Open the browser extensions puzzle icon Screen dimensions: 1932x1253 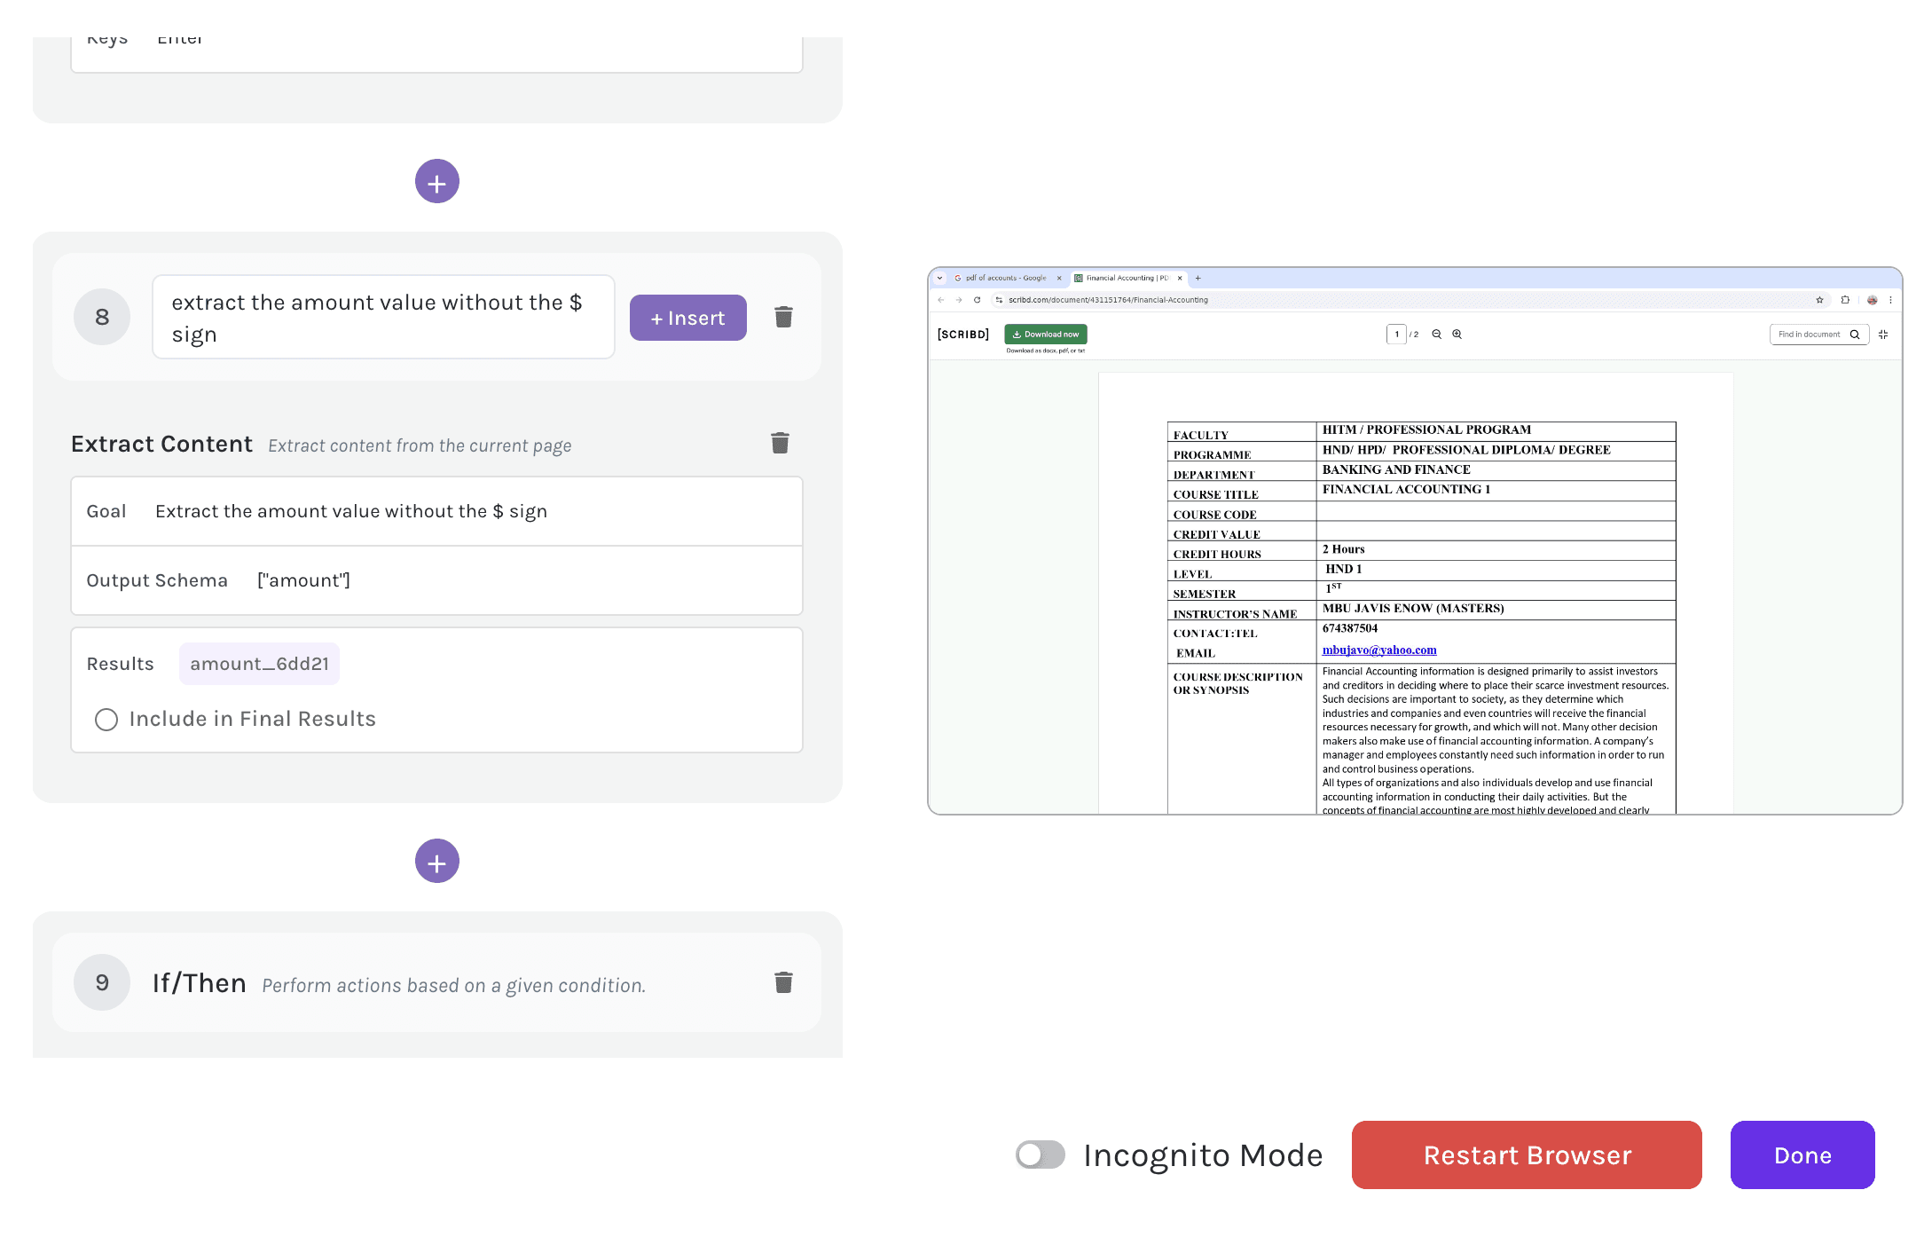click(x=1845, y=300)
